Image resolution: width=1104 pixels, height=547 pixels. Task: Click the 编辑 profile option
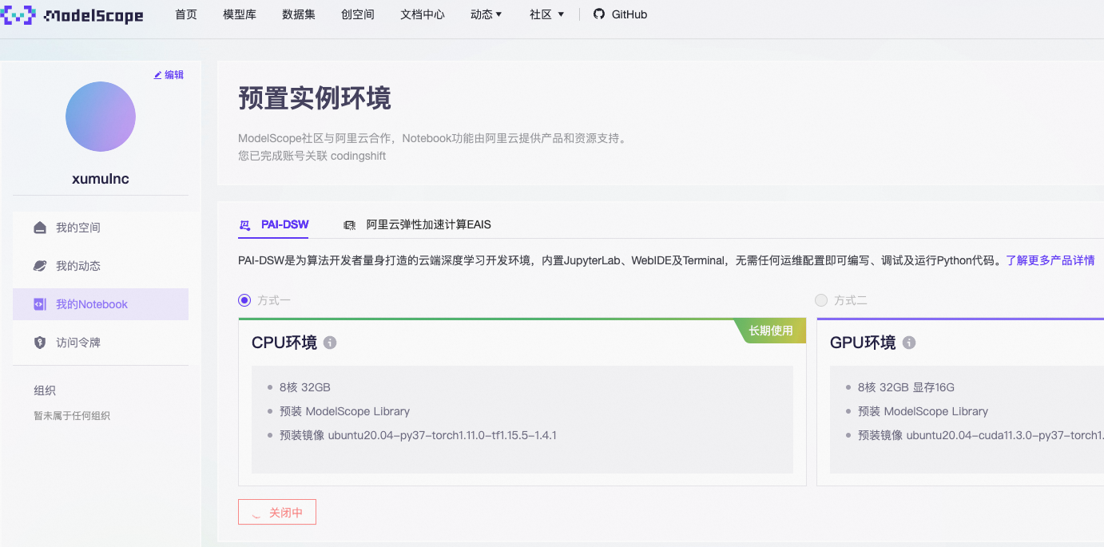(x=169, y=74)
